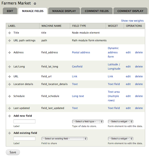
Task: Open the Select an existing field dropdown
Action: tap(64, 139)
